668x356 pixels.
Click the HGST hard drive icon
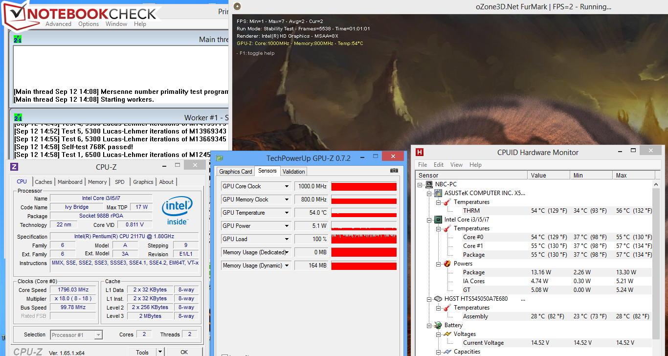439,299
